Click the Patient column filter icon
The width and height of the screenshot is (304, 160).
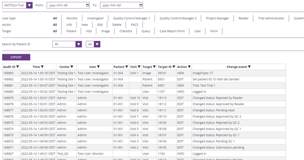point(127,67)
